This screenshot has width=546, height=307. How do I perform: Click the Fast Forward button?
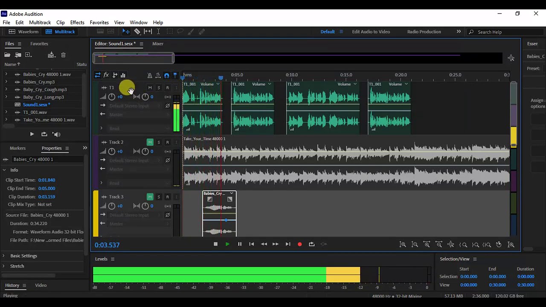tap(276, 244)
